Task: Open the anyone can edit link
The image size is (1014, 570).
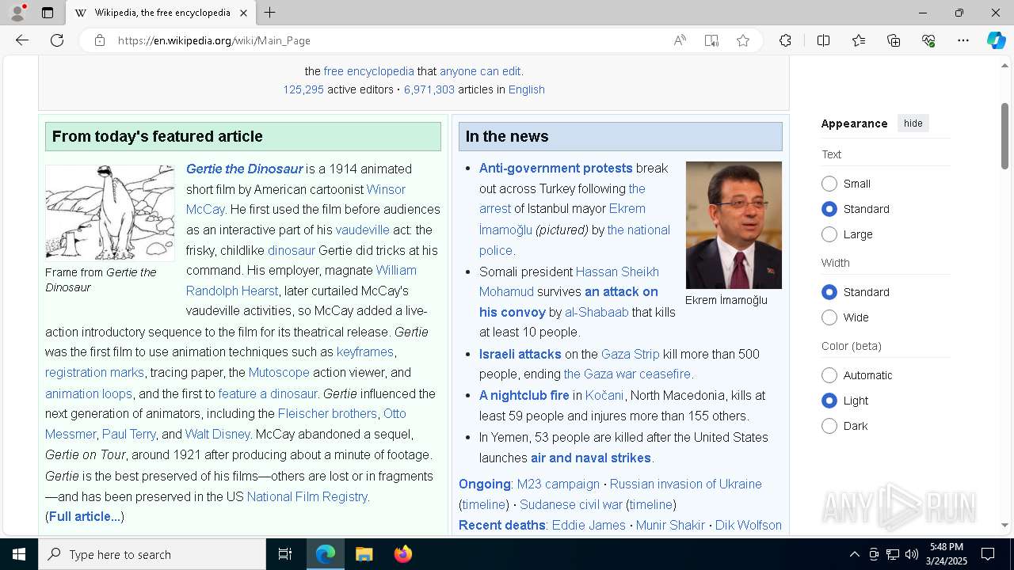Action: 480,71
